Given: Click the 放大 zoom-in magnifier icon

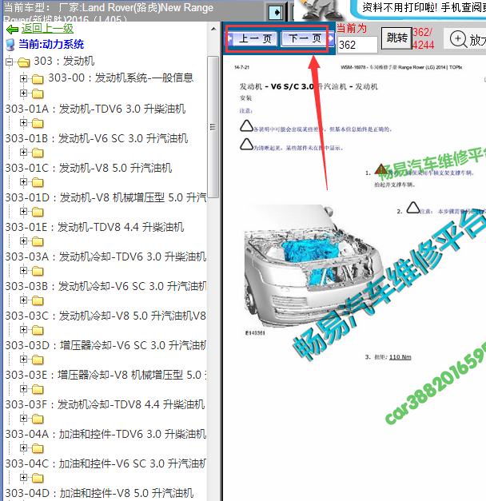Looking at the screenshot, I should point(458,39).
